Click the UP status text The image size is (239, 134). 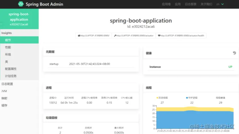[230, 67]
